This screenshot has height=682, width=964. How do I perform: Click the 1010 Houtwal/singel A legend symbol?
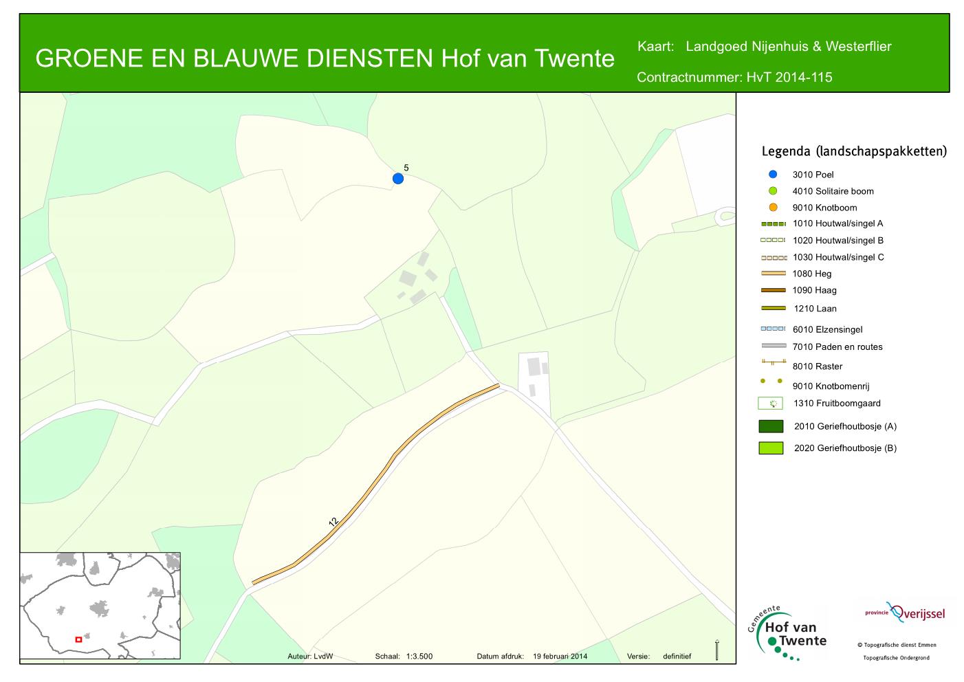pyautogui.click(x=773, y=224)
